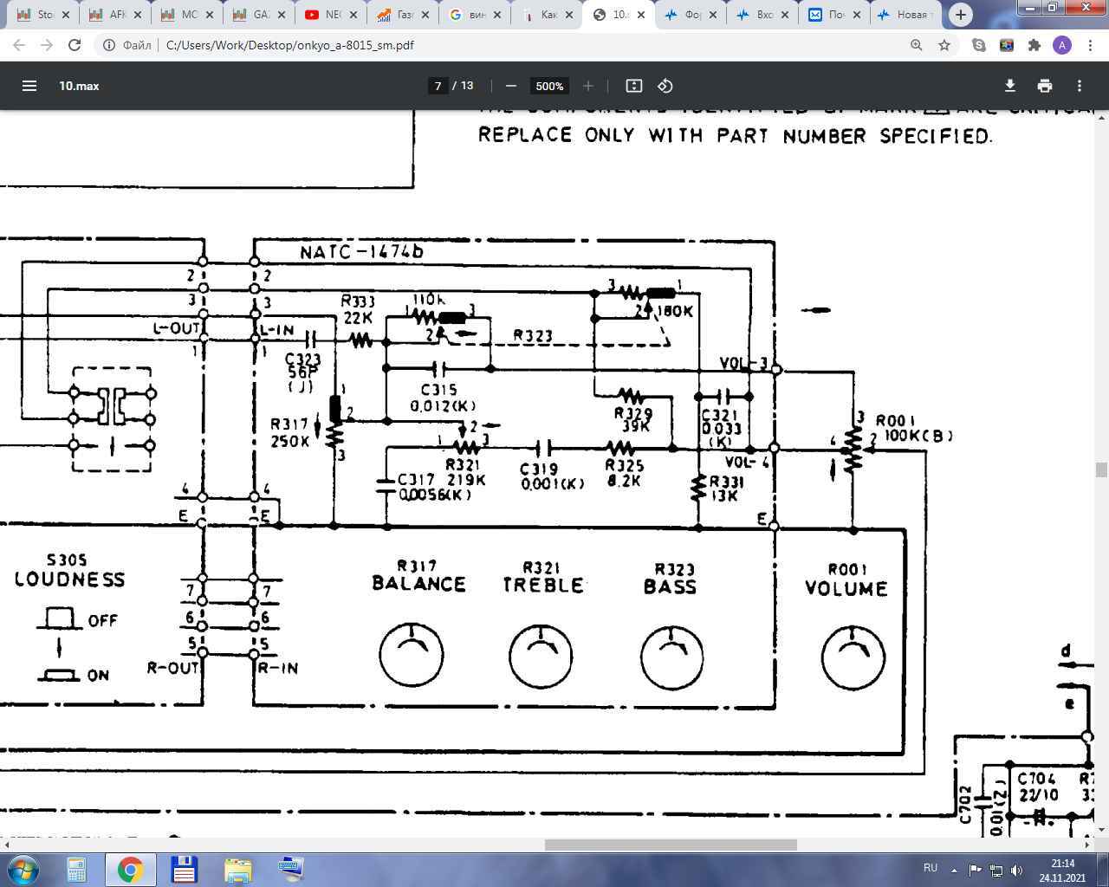Viewport: 1109px width, 887px height.
Task: Switch to the Google search tab
Action: 472,15
